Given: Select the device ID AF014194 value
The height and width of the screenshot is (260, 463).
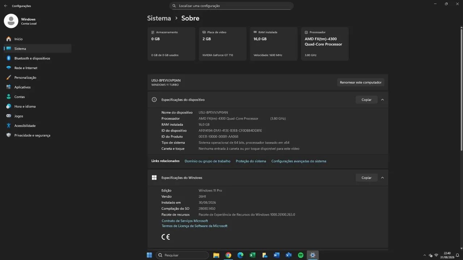Looking at the screenshot, I should (230, 130).
